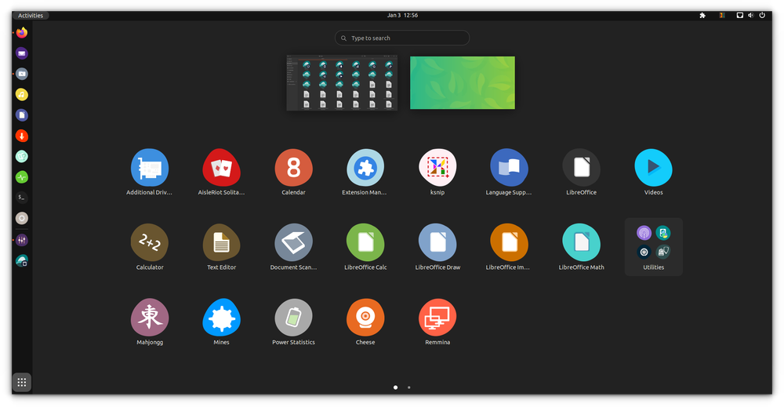
Task: Open Firefox from the dock
Action: (21, 32)
